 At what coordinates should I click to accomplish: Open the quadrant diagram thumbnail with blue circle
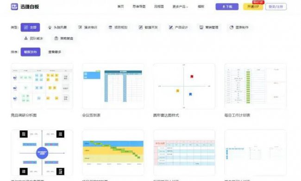tap(42, 153)
